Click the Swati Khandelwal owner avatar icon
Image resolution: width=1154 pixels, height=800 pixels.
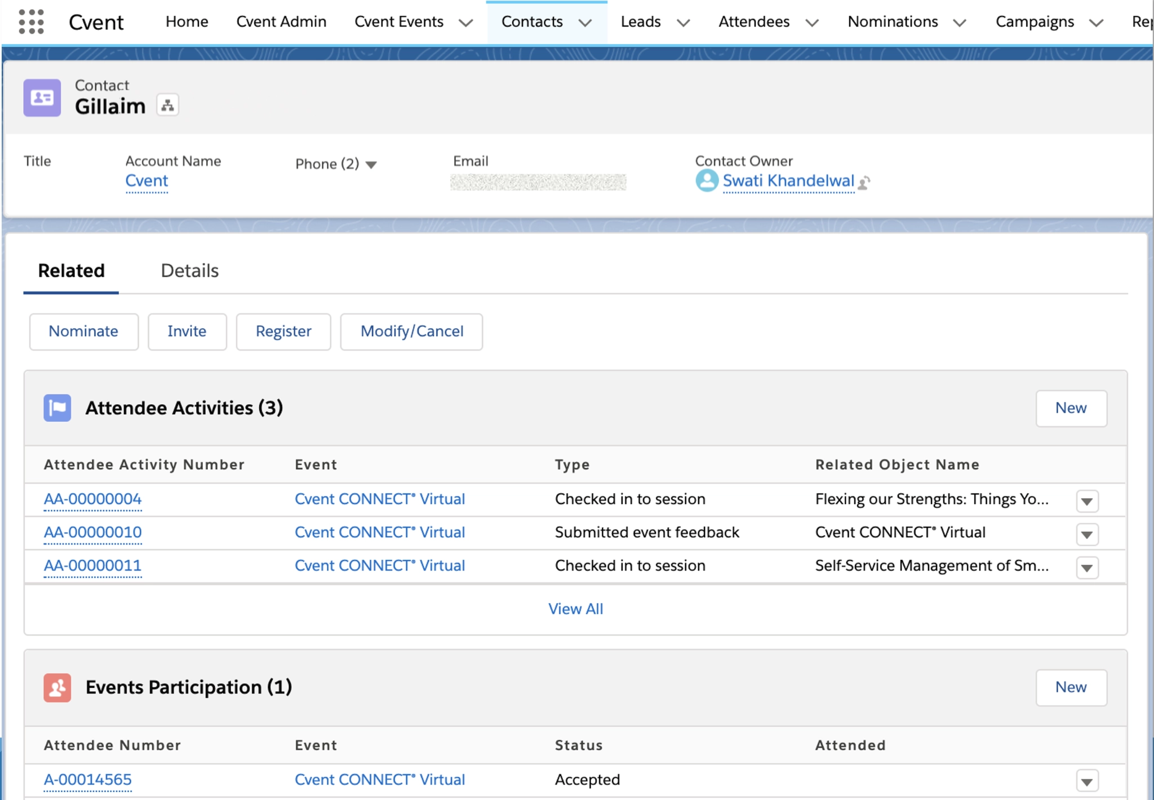[707, 181]
